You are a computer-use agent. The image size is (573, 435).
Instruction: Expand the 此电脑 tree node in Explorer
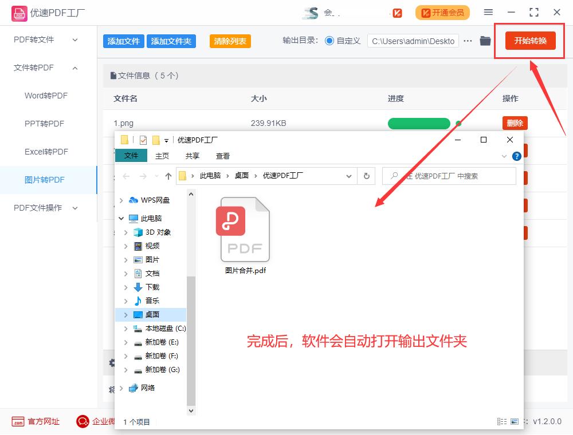click(x=121, y=218)
